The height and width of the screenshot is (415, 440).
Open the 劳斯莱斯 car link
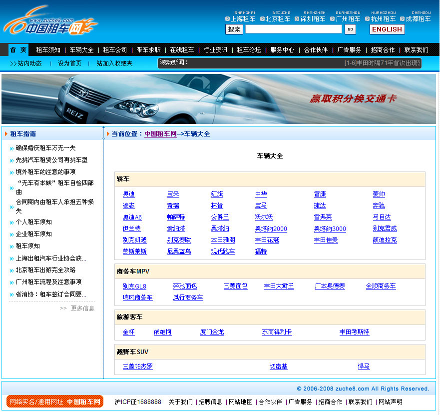135,252
